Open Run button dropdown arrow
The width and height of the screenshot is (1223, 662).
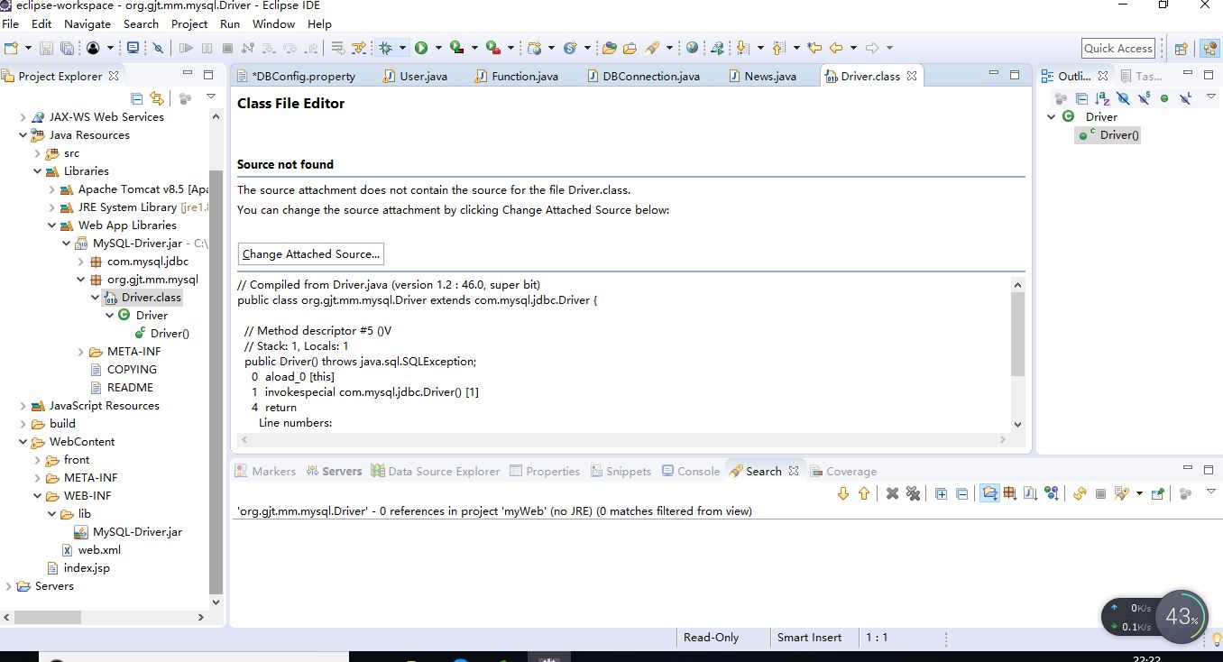pyautogui.click(x=438, y=48)
